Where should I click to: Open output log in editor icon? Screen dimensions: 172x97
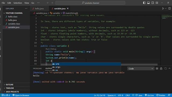coord(166,69)
